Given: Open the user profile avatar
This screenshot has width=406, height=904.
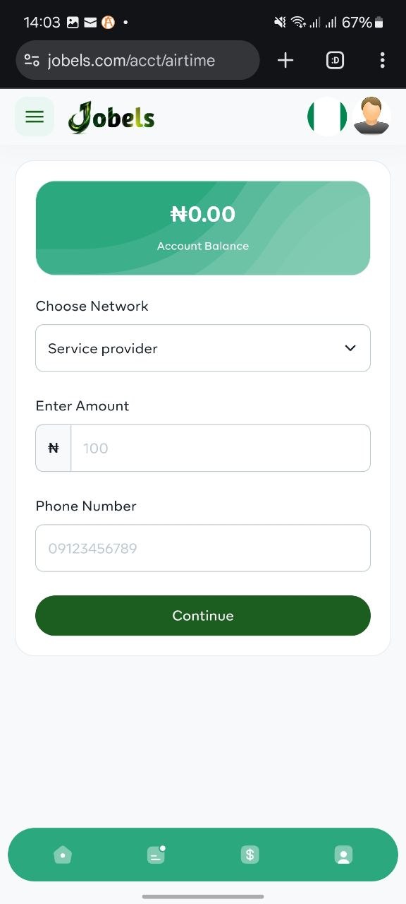Looking at the screenshot, I should pyautogui.click(x=371, y=117).
